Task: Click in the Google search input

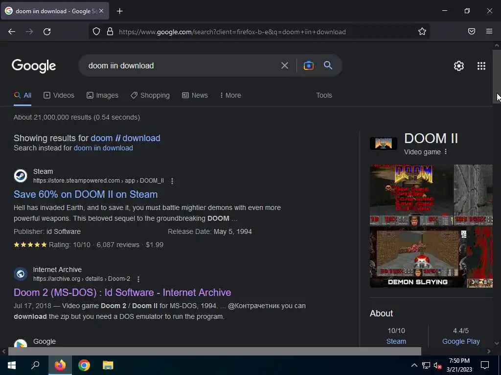Action: pyautogui.click(x=181, y=66)
